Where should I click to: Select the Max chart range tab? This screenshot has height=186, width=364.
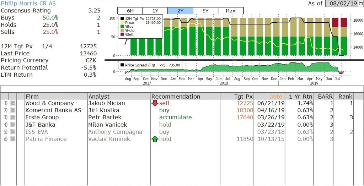[x=230, y=11]
